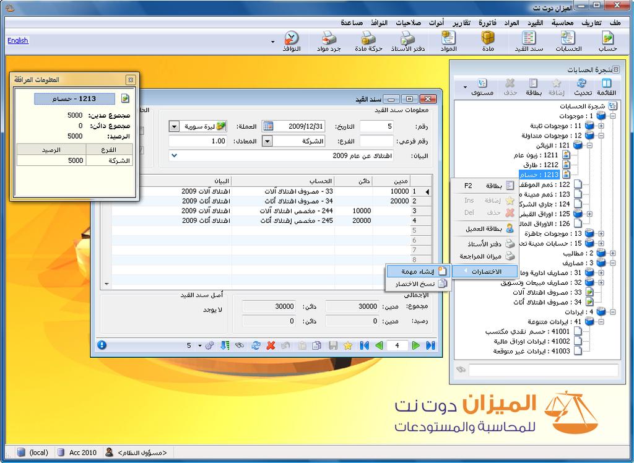Open the تقارير menu
The height and width of the screenshot is (463, 634).
point(461,23)
